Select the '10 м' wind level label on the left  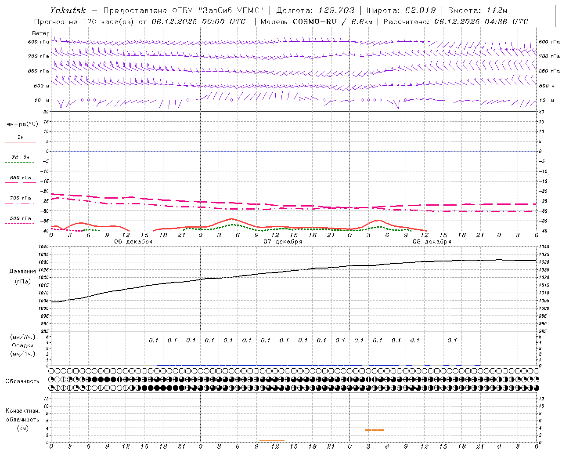[42, 100]
